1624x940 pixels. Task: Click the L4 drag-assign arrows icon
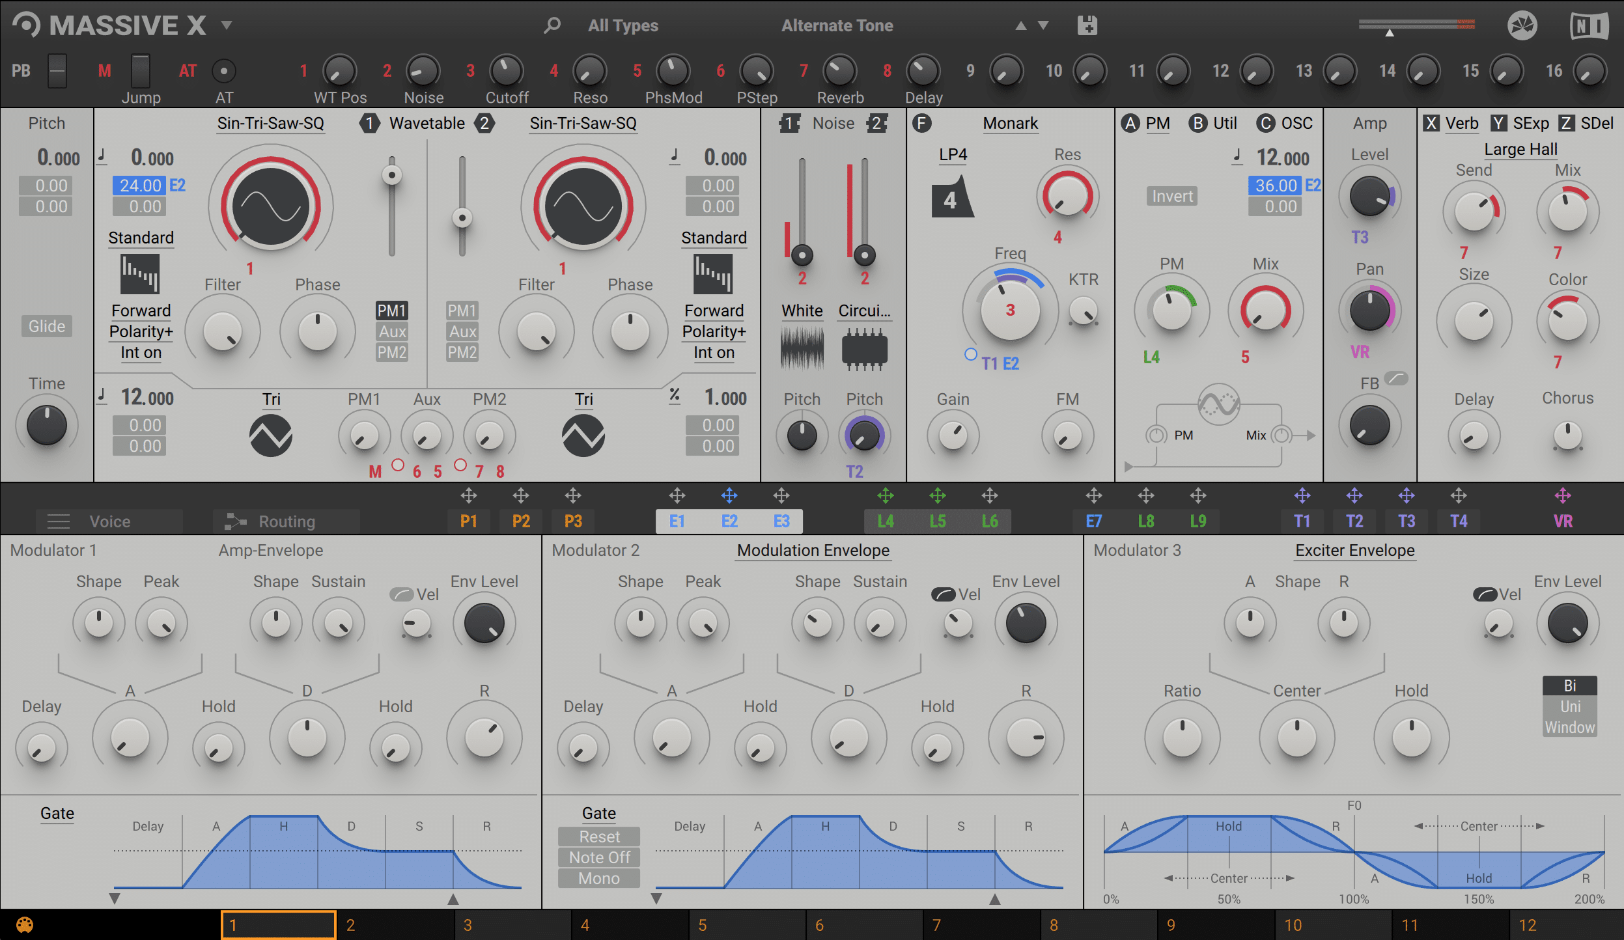click(x=886, y=496)
